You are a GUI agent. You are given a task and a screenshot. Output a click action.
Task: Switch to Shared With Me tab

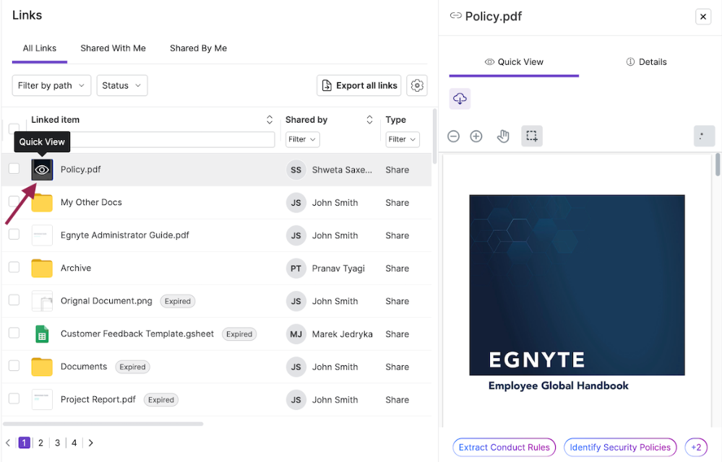113,48
